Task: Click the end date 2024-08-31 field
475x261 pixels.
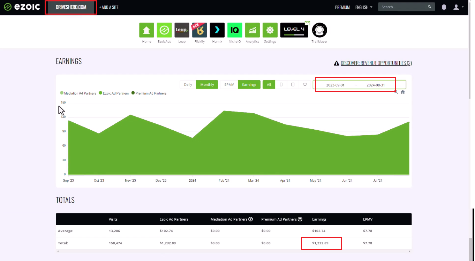Action: pos(376,85)
